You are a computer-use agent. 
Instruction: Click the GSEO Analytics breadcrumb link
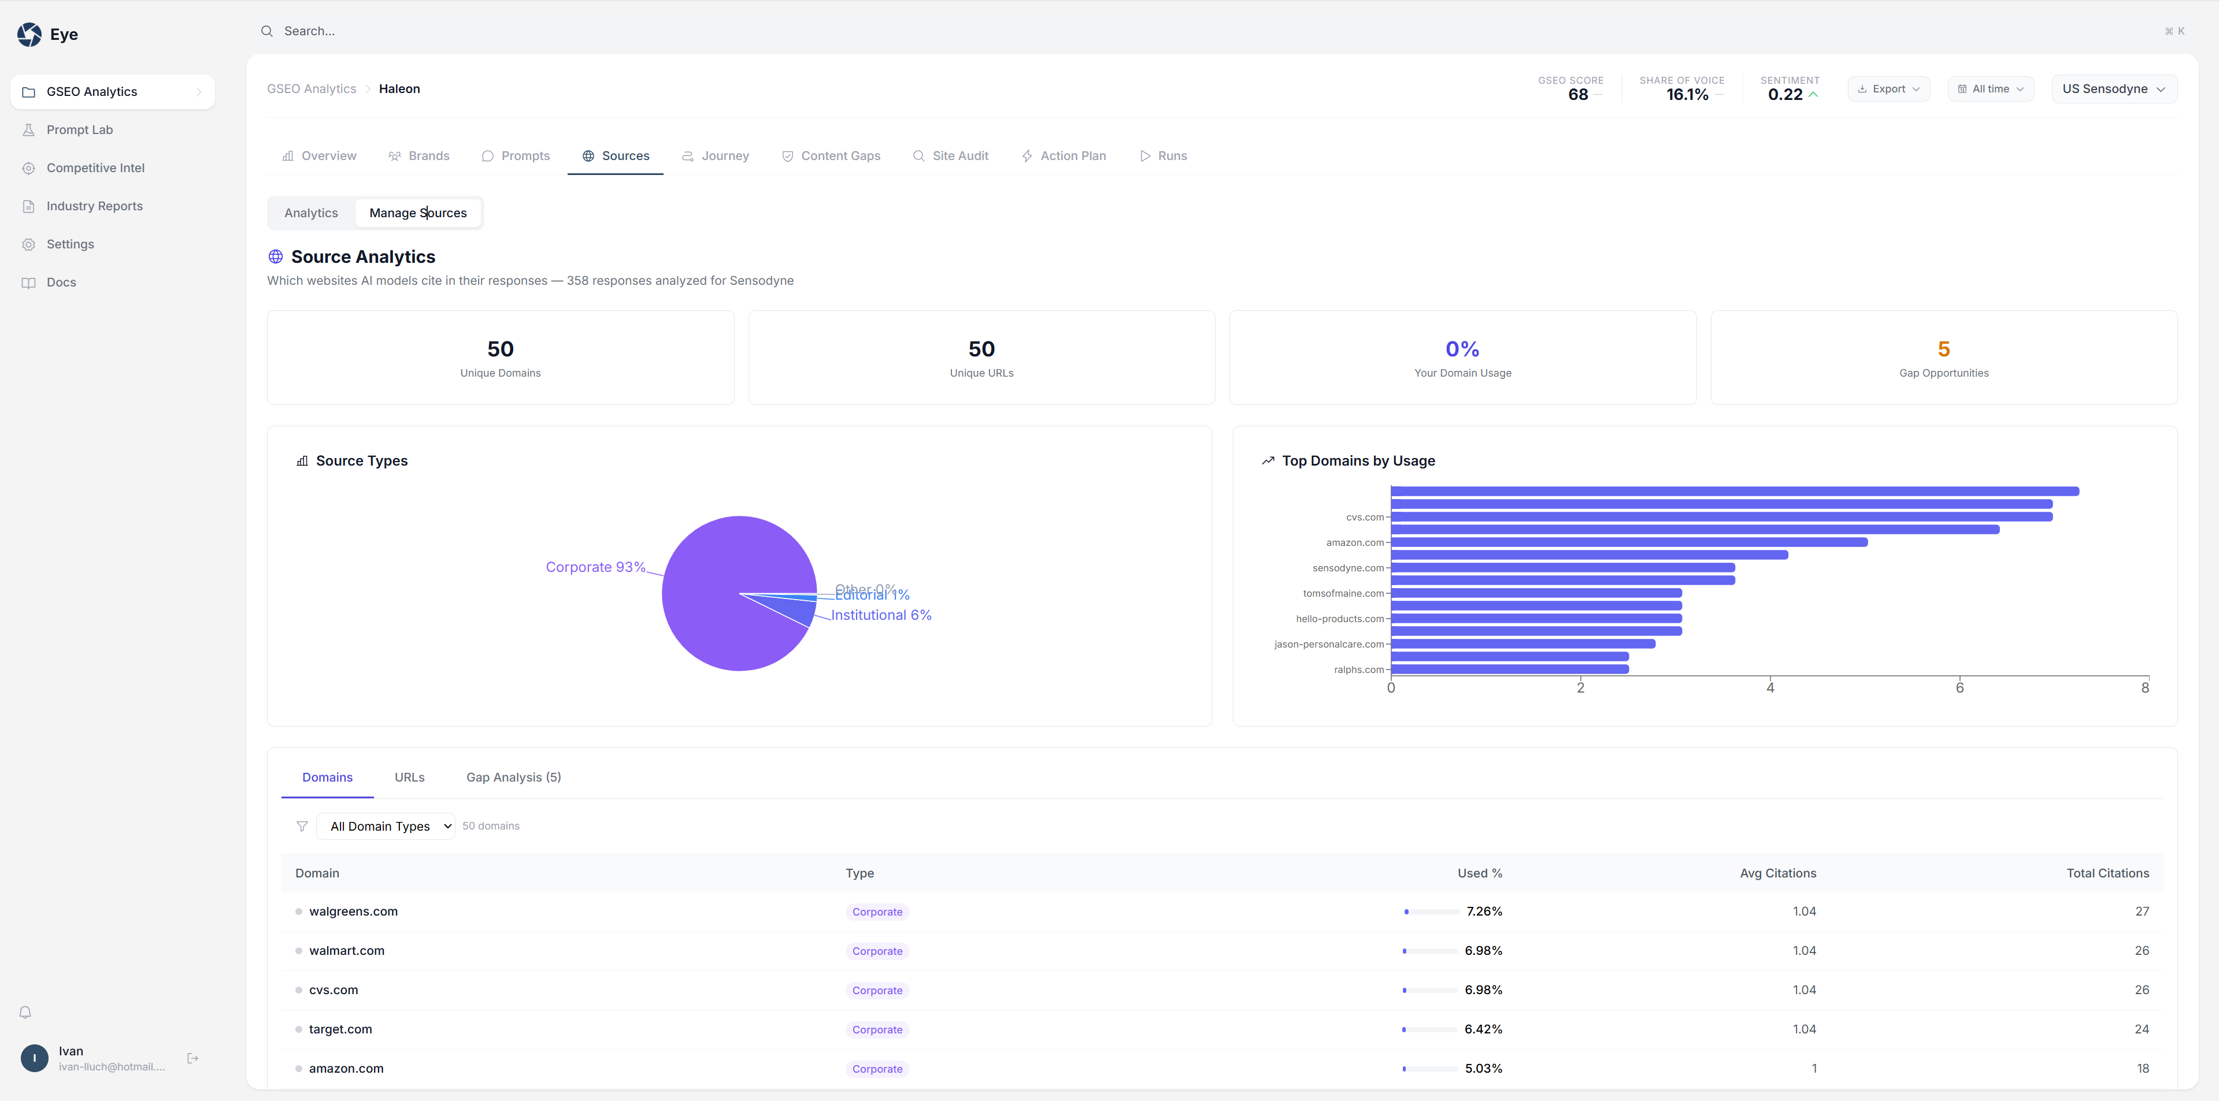coord(311,88)
